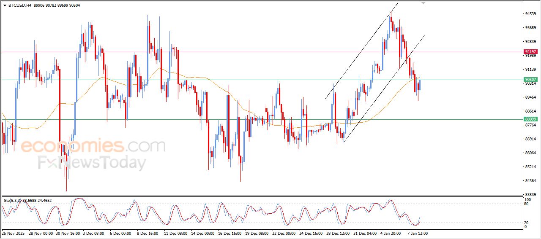Image resolution: width=541 pixels, height=239 pixels.
Task: Click the 16 Dec 16:00 time label
Action: [x=230, y=233]
